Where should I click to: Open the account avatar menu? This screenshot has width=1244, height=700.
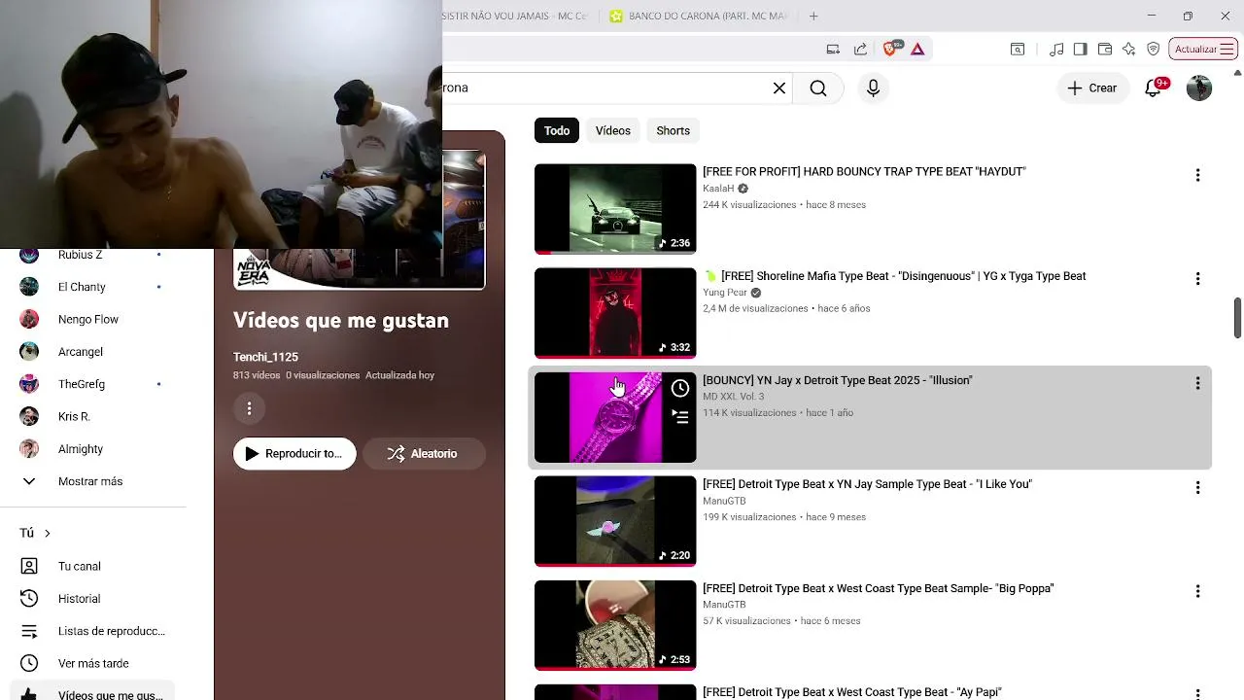pos(1199,87)
